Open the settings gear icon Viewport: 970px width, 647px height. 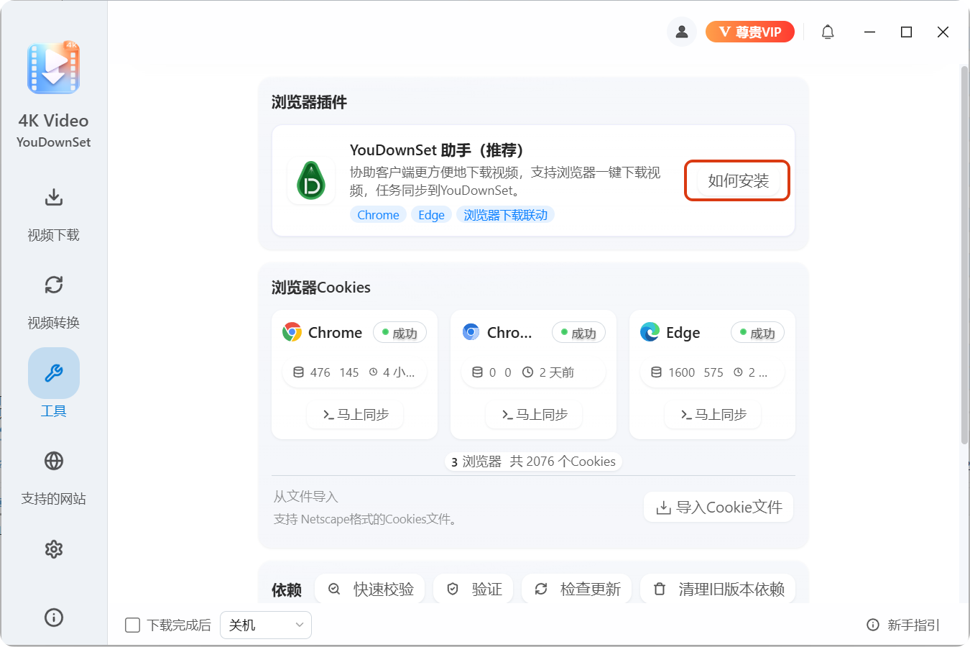pyautogui.click(x=53, y=549)
